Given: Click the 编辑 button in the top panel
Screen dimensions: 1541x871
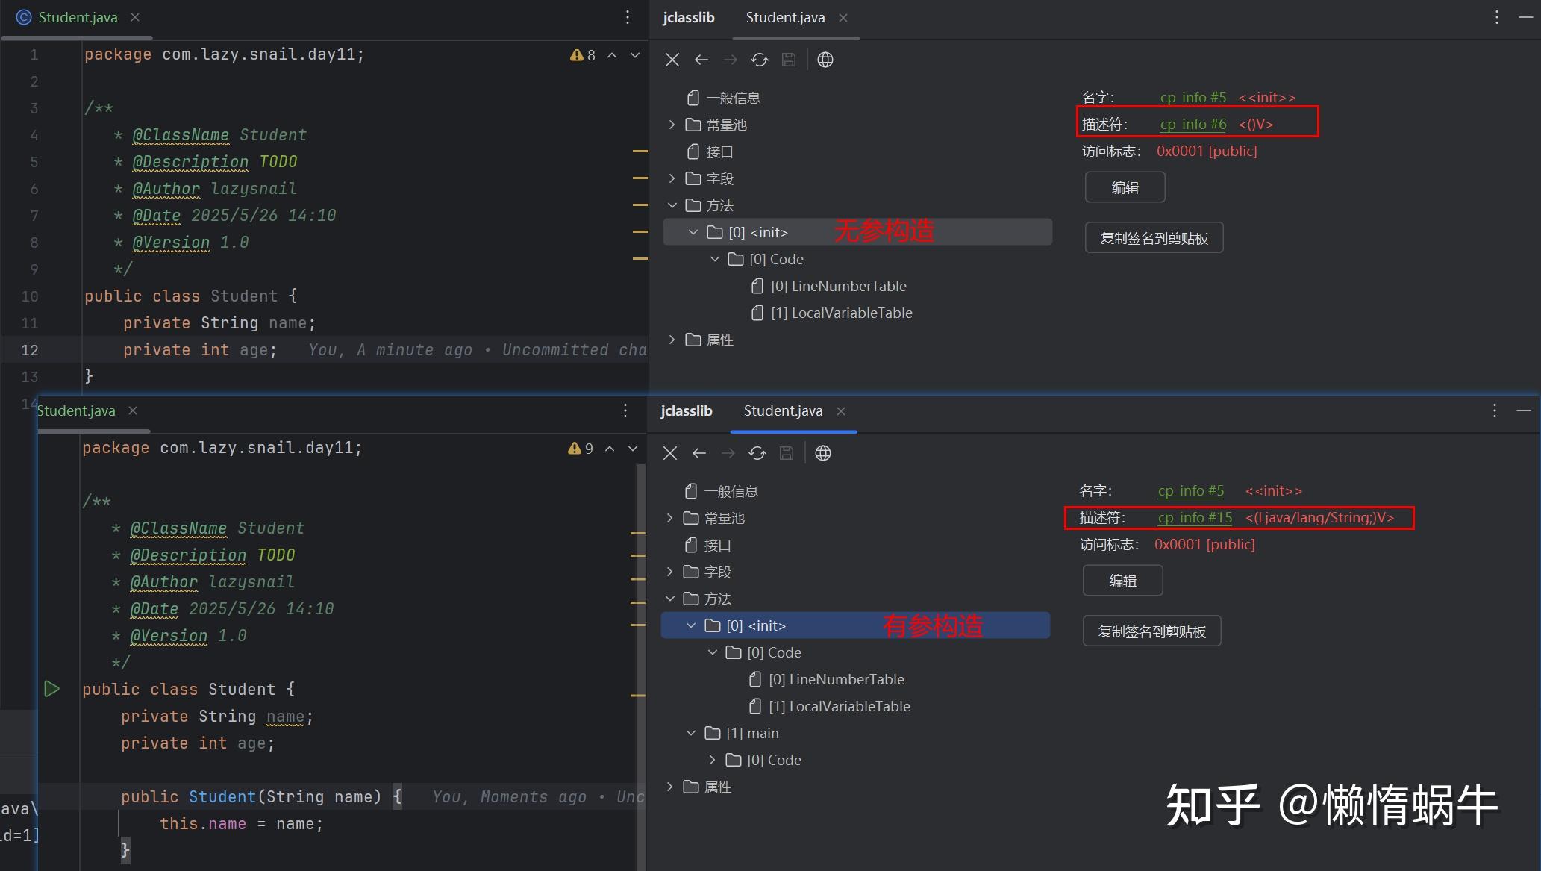Looking at the screenshot, I should pos(1124,187).
